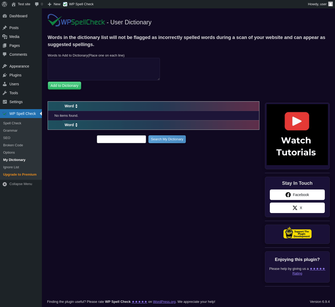Click the Media icon in sidebar
The height and width of the screenshot is (307, 335).
[x=5, y=37]
